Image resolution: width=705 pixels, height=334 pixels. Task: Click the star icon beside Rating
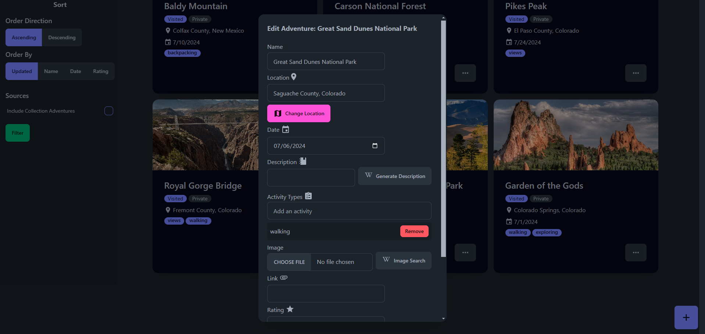(x=290, y=309)
